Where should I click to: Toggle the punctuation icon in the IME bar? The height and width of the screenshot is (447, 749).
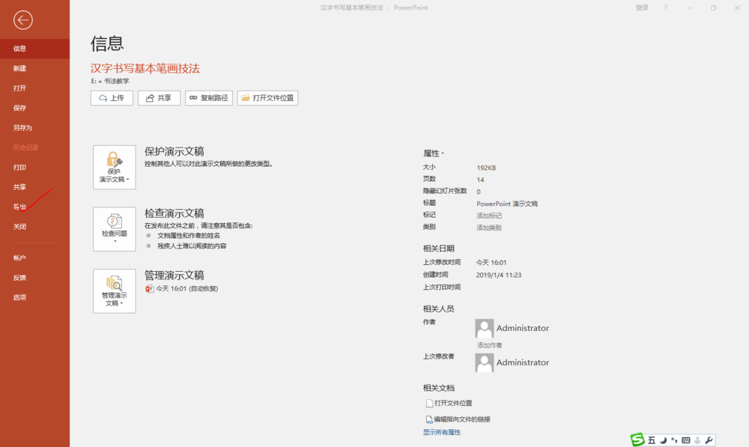click(x=674, y=440)
